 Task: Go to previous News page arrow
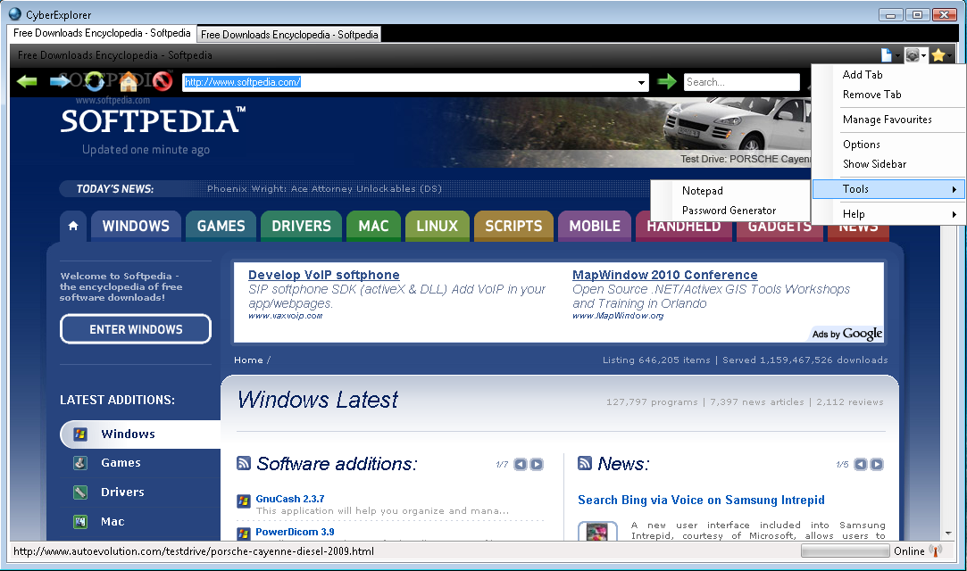[861, 465]
